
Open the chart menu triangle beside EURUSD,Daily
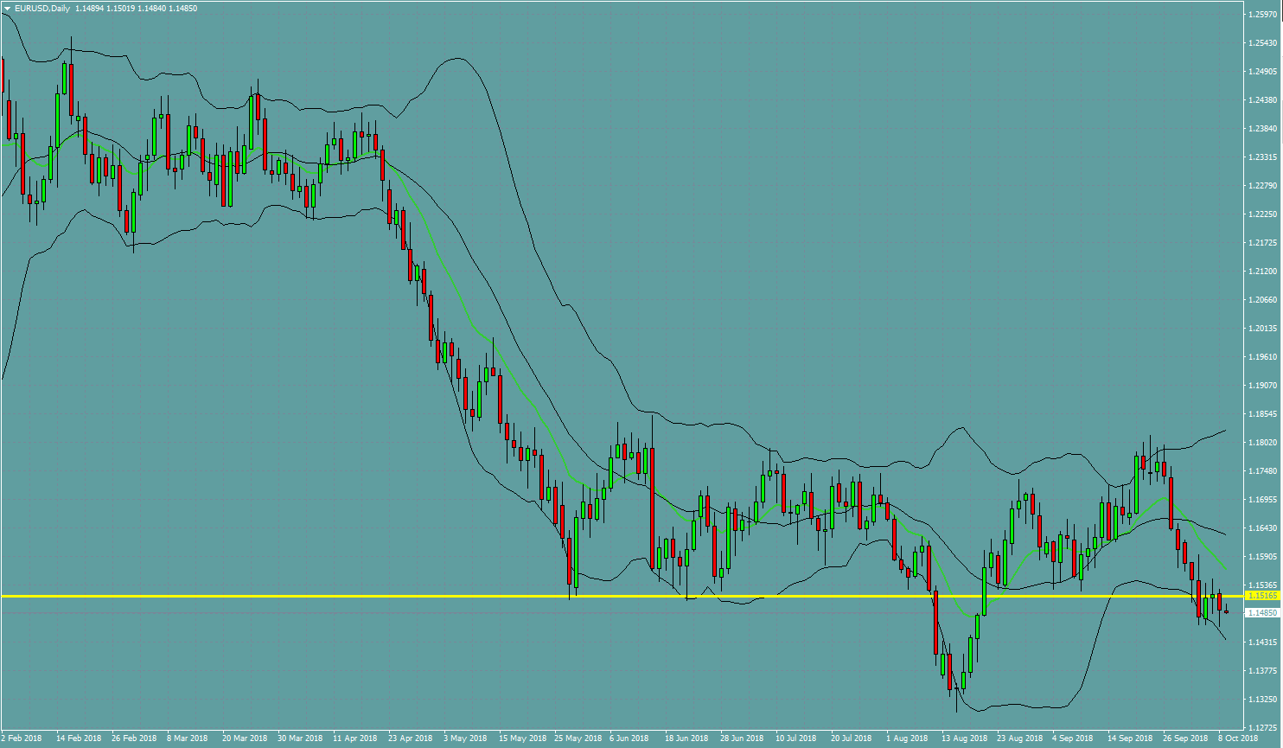click(x=8, y=9)
